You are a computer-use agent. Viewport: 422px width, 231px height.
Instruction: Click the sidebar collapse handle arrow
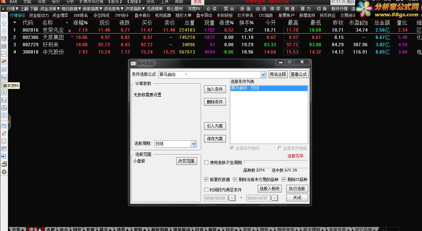point(9,122)
